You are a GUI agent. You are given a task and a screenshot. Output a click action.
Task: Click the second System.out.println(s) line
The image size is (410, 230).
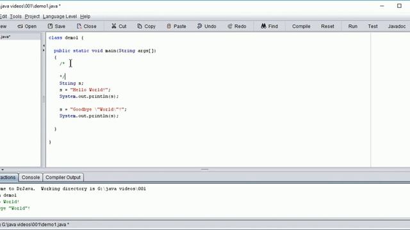[89, 116]
